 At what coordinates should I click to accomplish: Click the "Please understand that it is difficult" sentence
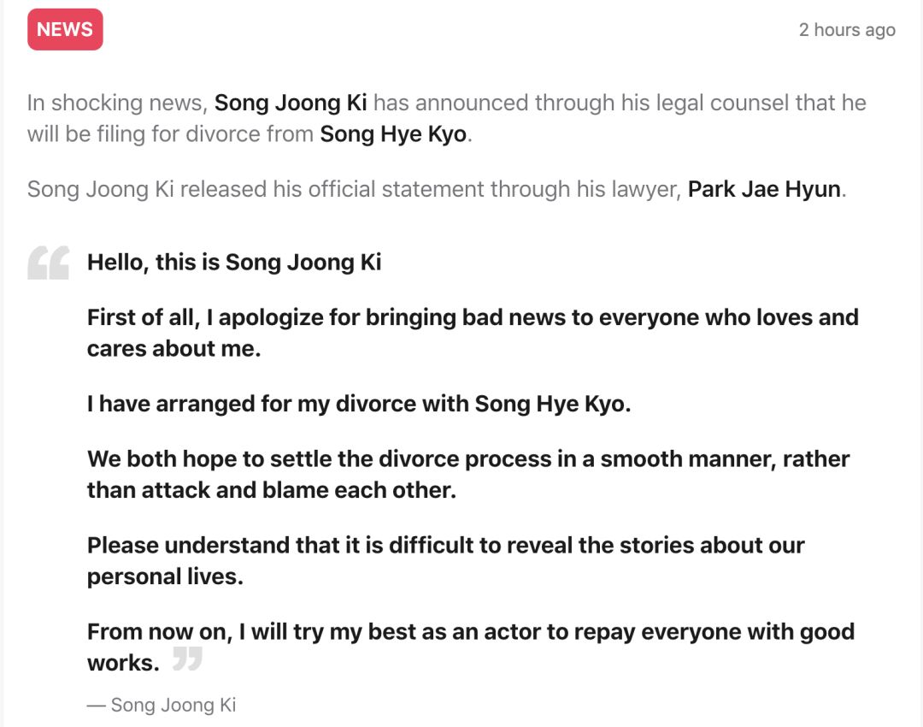pos(445,546)
